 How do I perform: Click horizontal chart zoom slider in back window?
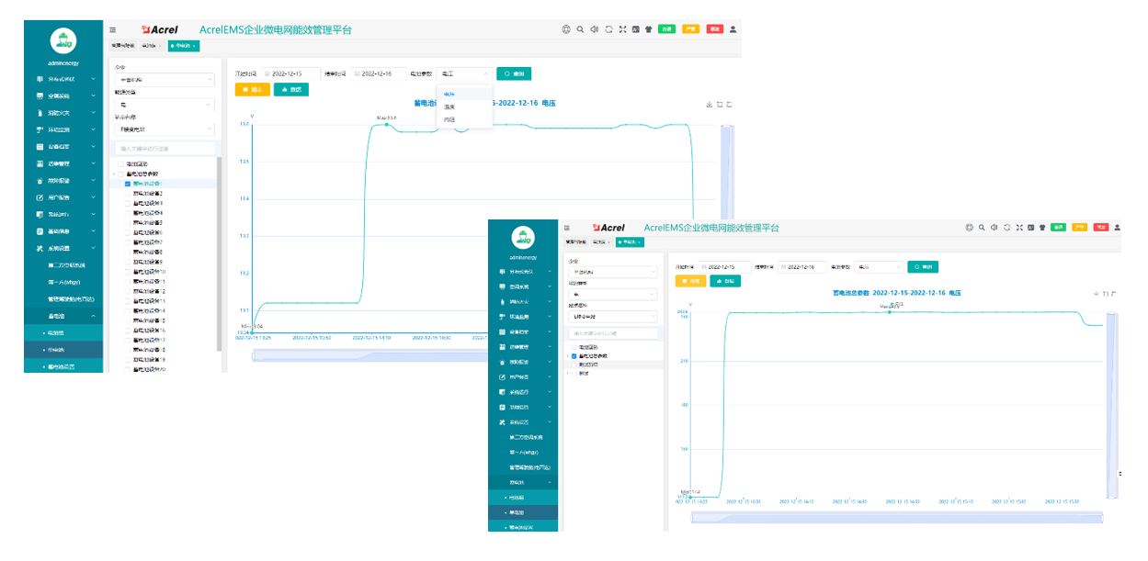(369, 355)
